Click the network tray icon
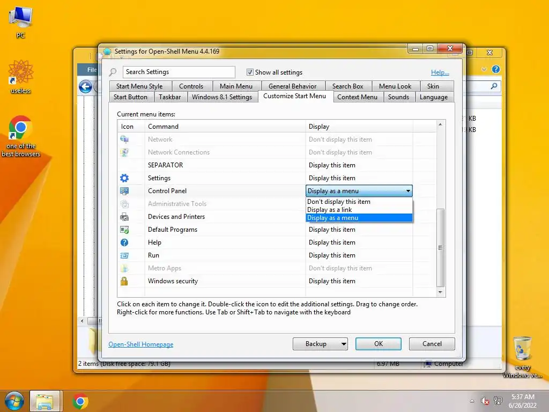The width and height of the screenshot is (549, 412). (x=498, y=401)
